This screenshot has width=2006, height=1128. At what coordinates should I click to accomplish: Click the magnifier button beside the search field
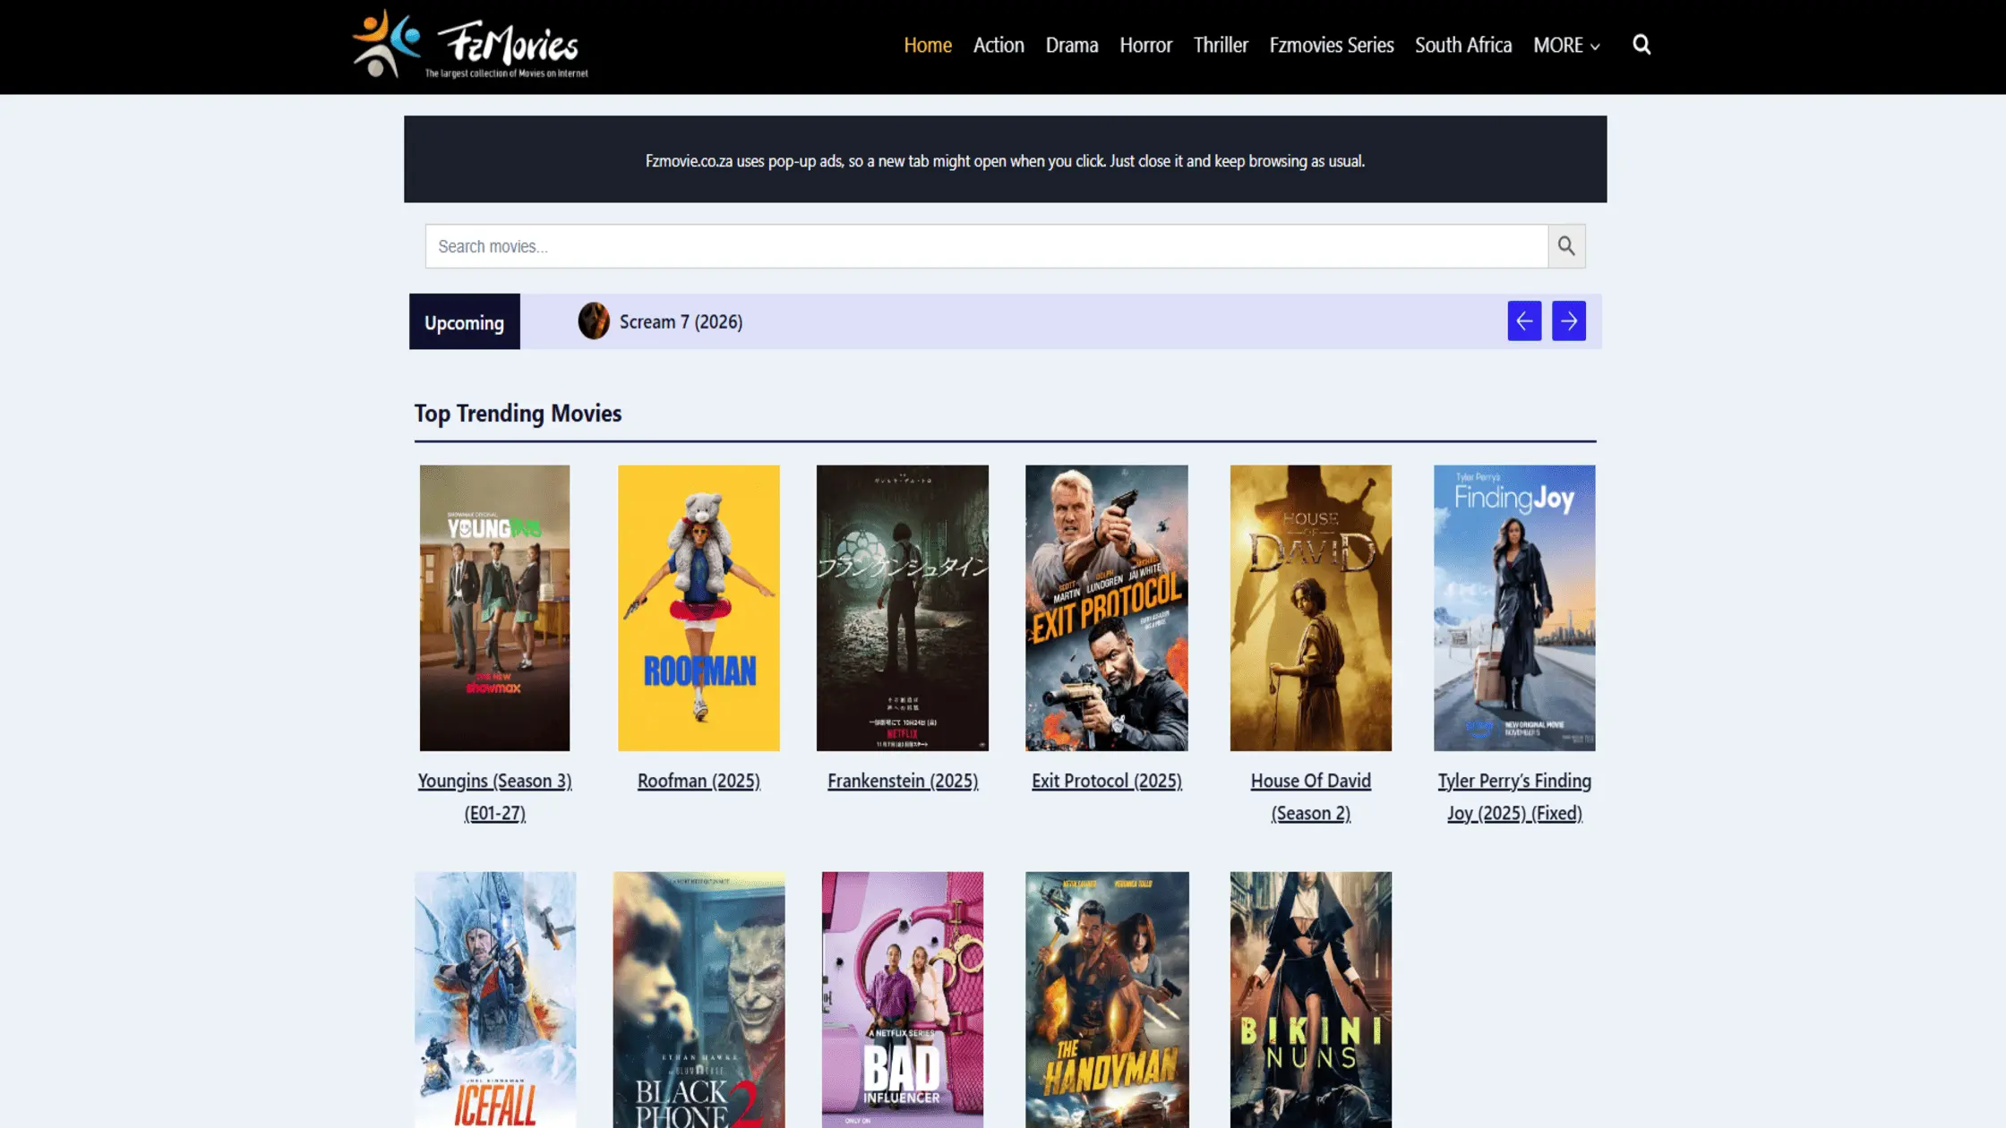click(1566, 245)
